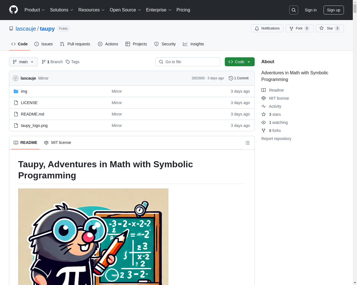The width and height of the screenshot is (357, 285).
Task: Open the search magnifier button
Action: click(294, 10)
